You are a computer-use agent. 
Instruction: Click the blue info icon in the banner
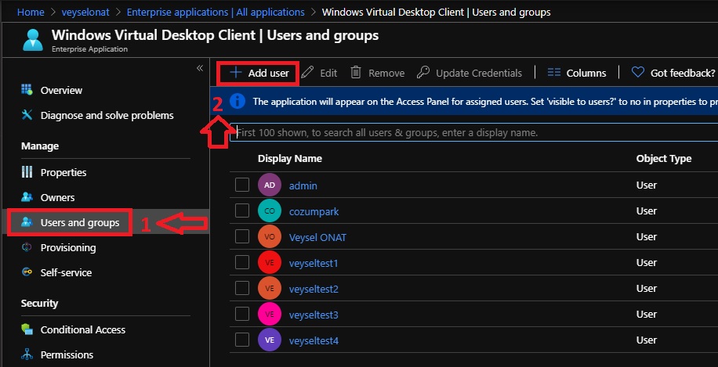pyautogui.click(x=238, y=102)
